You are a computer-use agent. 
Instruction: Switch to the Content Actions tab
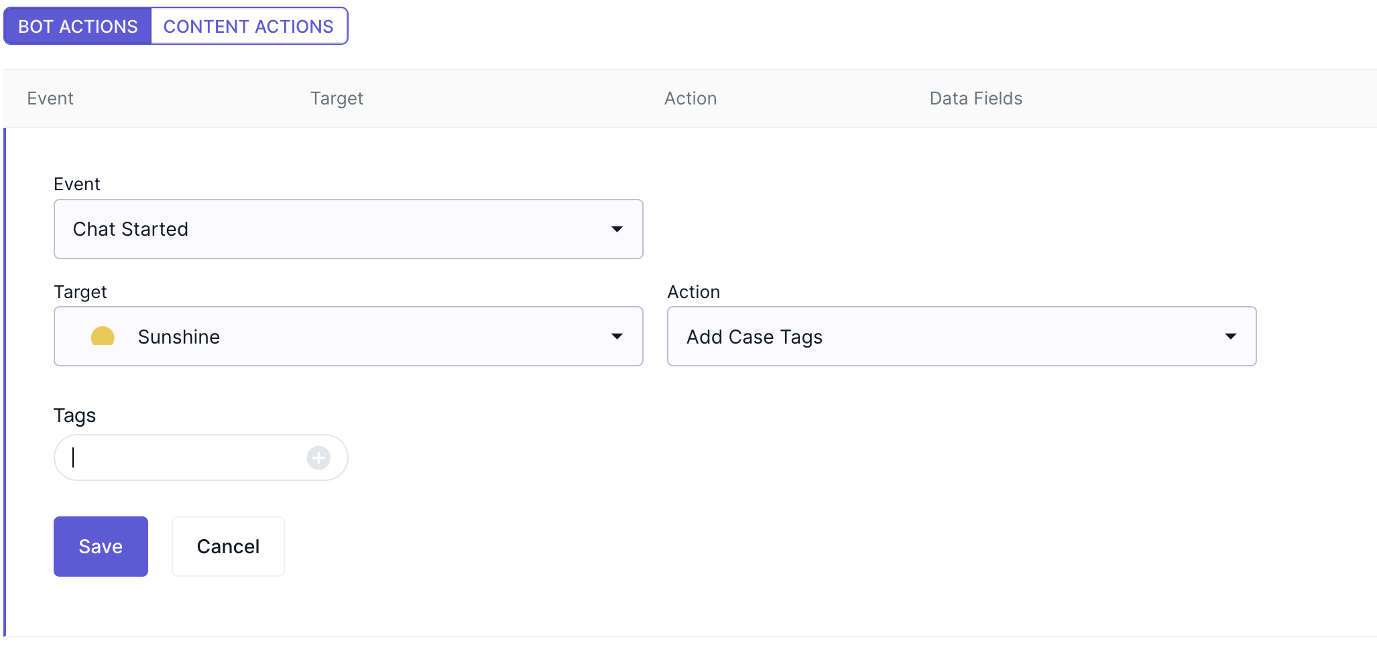(249, 26)
